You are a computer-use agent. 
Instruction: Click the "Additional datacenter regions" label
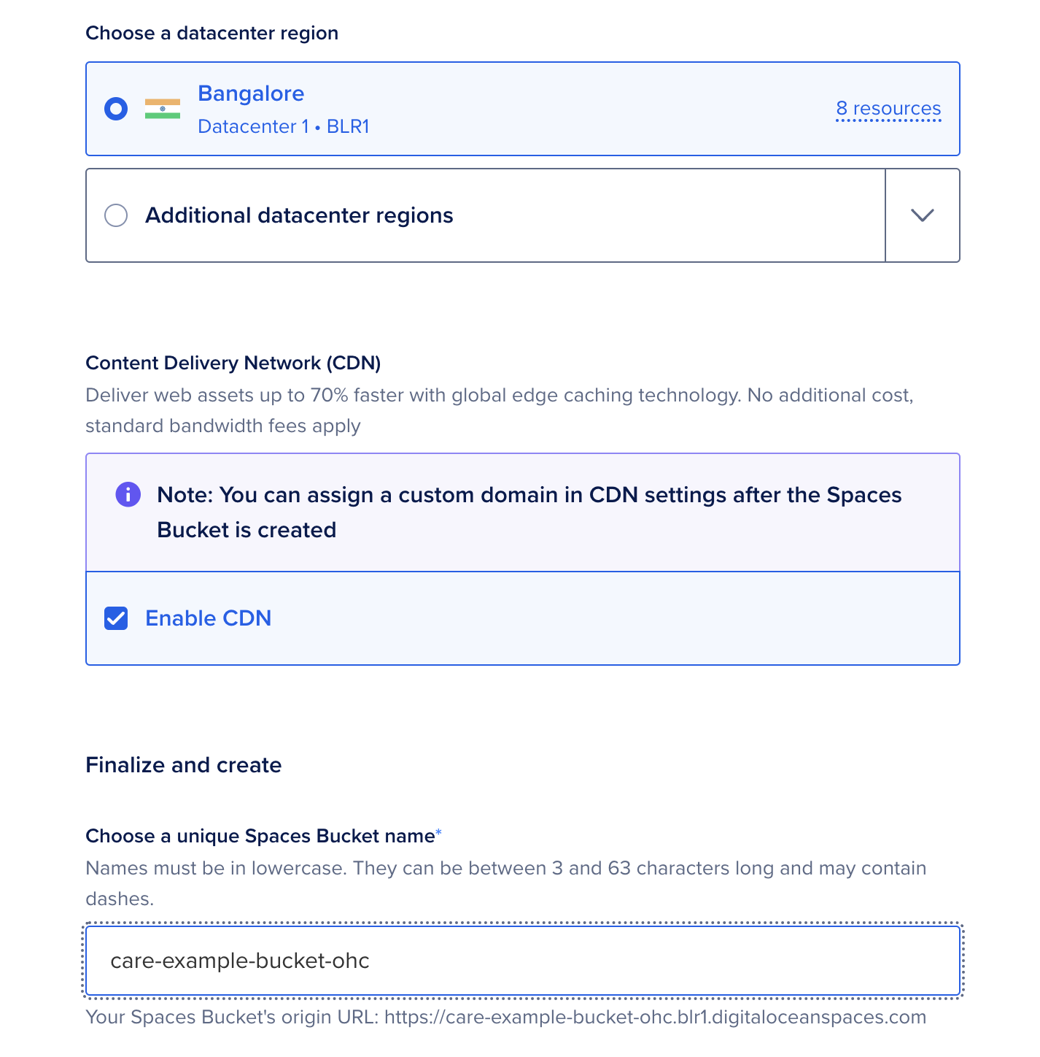[x=299, y=215]
